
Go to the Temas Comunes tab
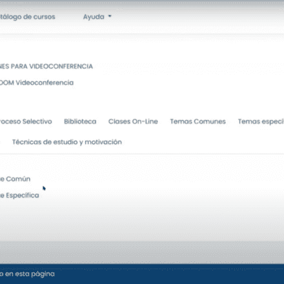point(198,121)
